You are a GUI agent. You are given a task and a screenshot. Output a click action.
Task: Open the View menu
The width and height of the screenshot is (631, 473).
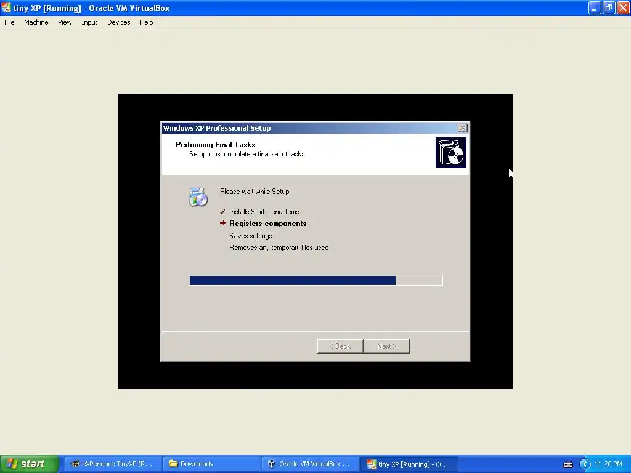[x=65, y=22]
